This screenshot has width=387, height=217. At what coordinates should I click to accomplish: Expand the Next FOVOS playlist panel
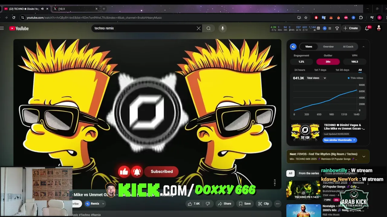tap(364, 156)
